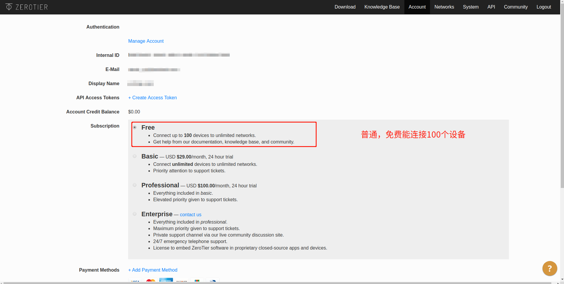Open the orange help question-mark button
This screenshot has height=284, width=564.
point(549,268)
